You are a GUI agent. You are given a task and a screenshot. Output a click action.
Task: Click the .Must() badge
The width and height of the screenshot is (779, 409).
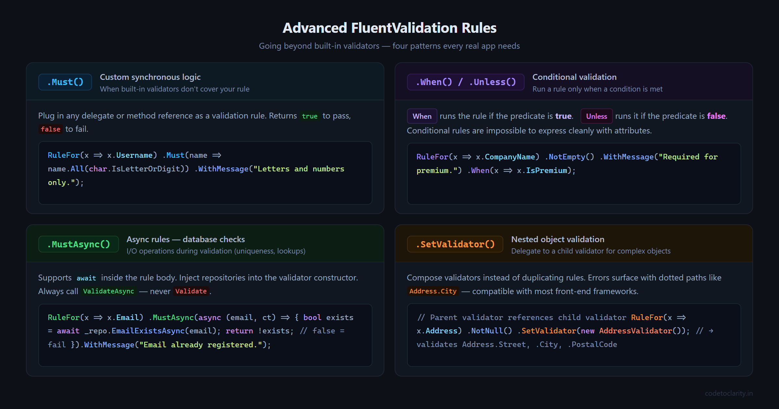[x=65, y=82]
